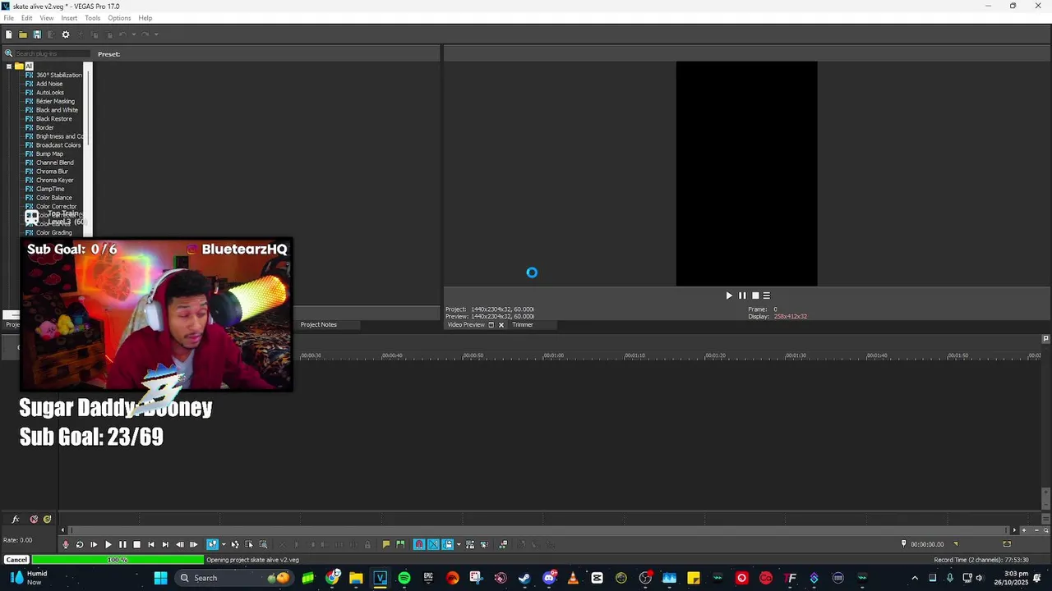Open the Auto Ripple mode dropdown

pos(458,544)
